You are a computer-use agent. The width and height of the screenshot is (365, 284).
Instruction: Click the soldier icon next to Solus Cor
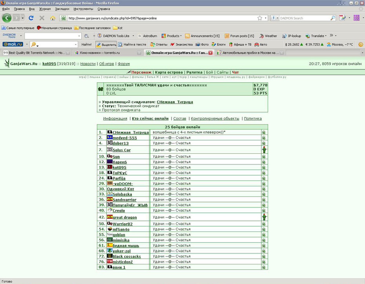pos(264,150)
